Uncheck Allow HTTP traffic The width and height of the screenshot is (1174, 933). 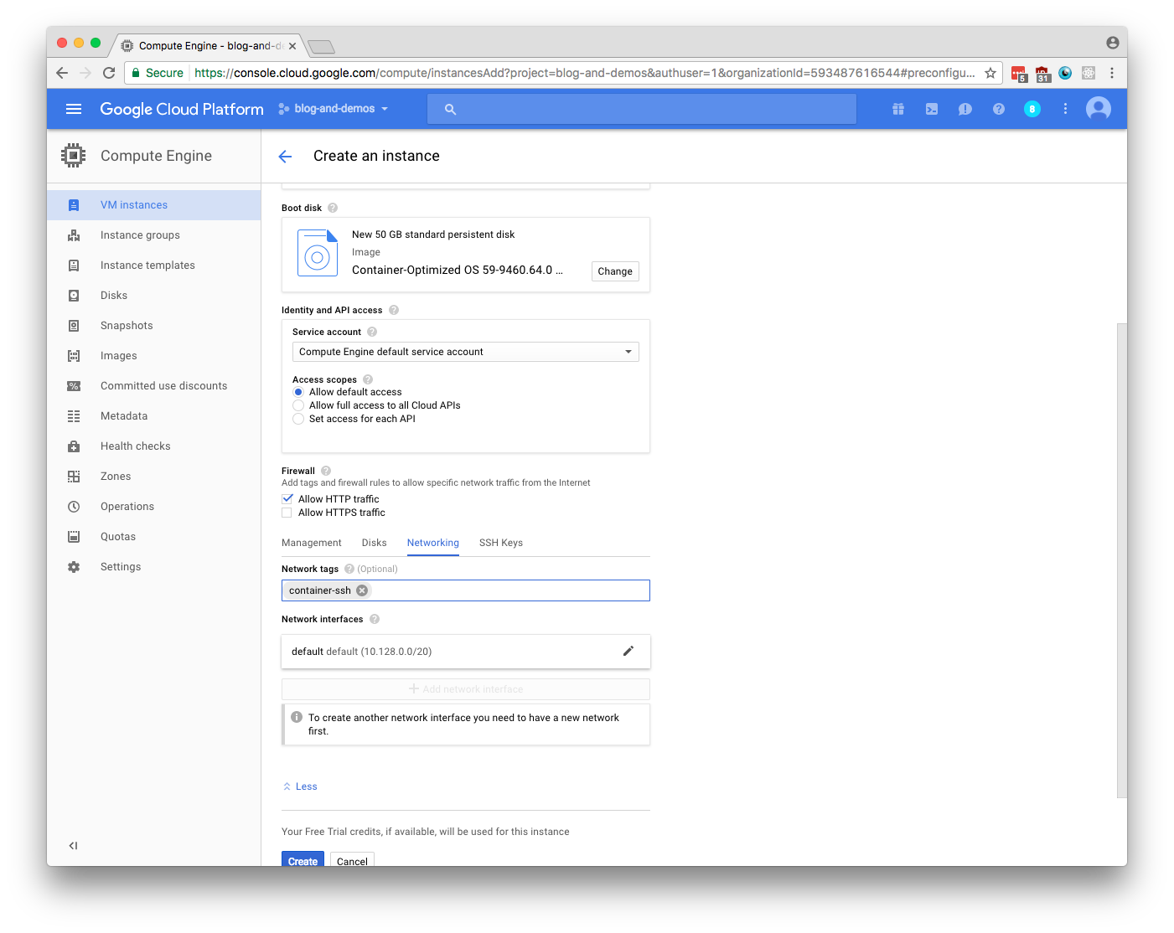pos(287,499)
